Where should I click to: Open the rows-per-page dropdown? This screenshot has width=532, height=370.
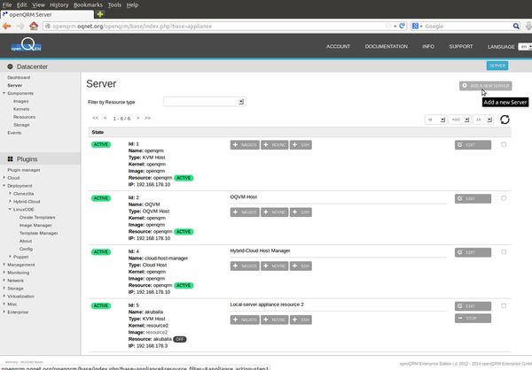[x=483, y=119]
